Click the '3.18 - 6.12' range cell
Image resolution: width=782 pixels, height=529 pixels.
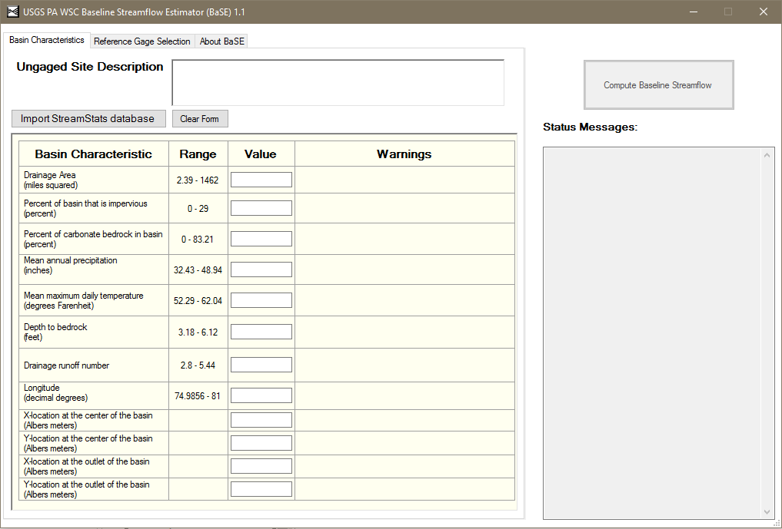(x=198, y=332)
